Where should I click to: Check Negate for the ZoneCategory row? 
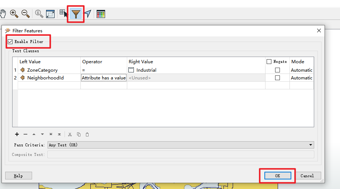coord(277,70)
